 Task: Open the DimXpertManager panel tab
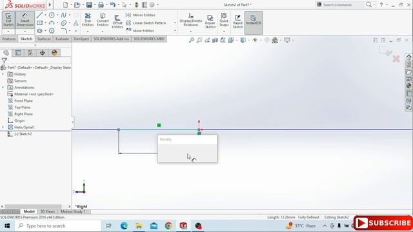[42, 53]
